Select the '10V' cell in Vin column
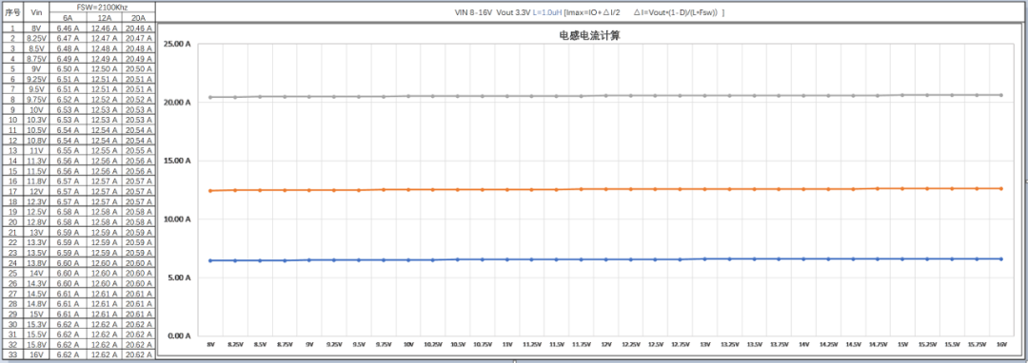Viewport: 1028px width, 363px height. coord(37,110)
